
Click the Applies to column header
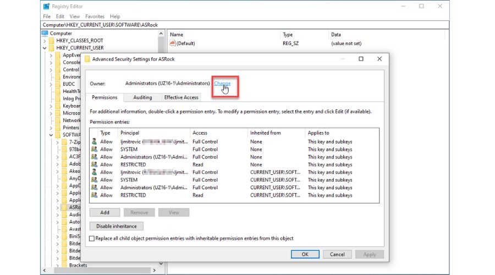coord(342,133)
